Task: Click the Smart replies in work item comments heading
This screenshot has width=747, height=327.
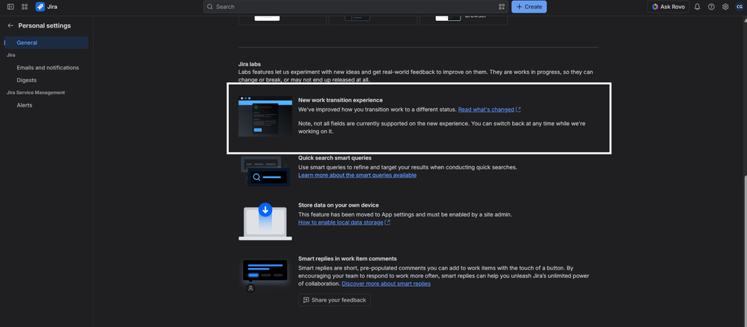Action: (347, 258)
